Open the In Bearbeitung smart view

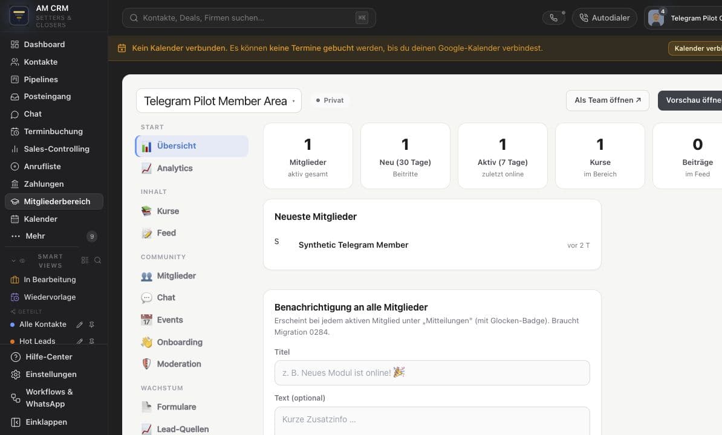click(x=54, y=280)
